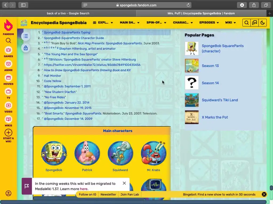
Task: Select Patrick character portrait
Action: click(87, 153)
